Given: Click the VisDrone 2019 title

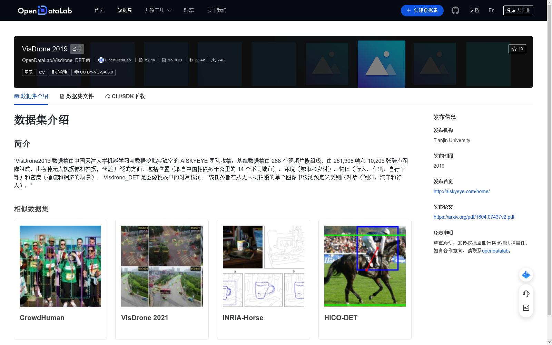Looking at the screenshot, I should (x=45, y=49).
